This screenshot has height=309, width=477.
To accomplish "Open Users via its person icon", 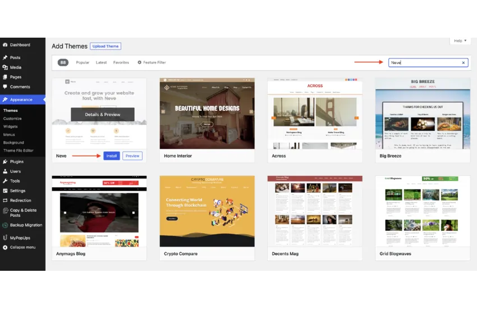I will point(5,171).
